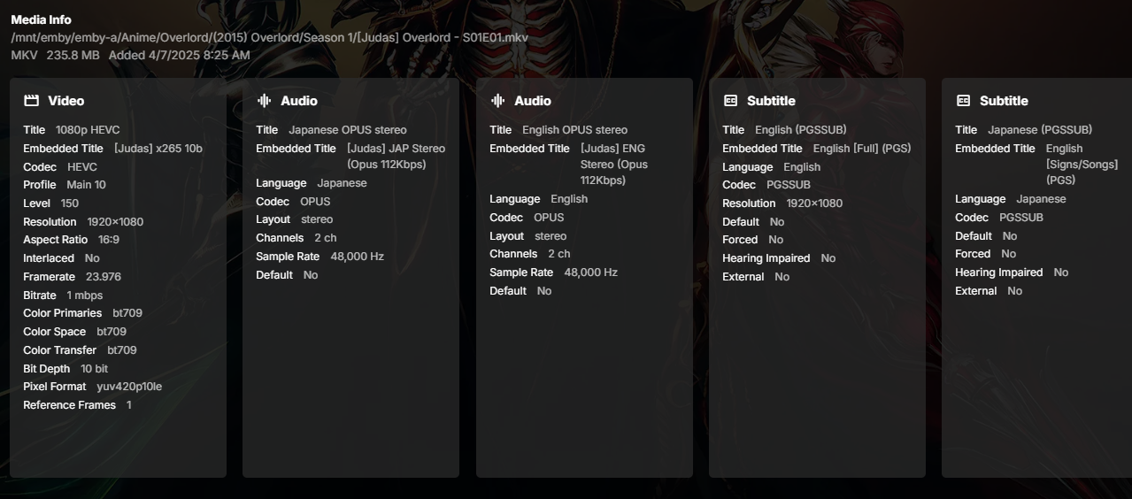Image resolution: width=1132 pixels, height=499 pixels.
Task: Select the "1080p HEVC" video title value
Action: (88, 130)
